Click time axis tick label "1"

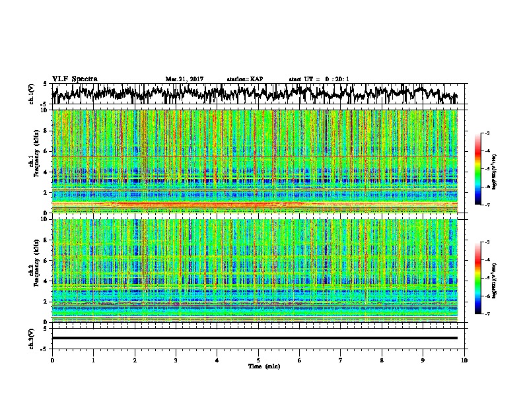(x=93, y=360)
